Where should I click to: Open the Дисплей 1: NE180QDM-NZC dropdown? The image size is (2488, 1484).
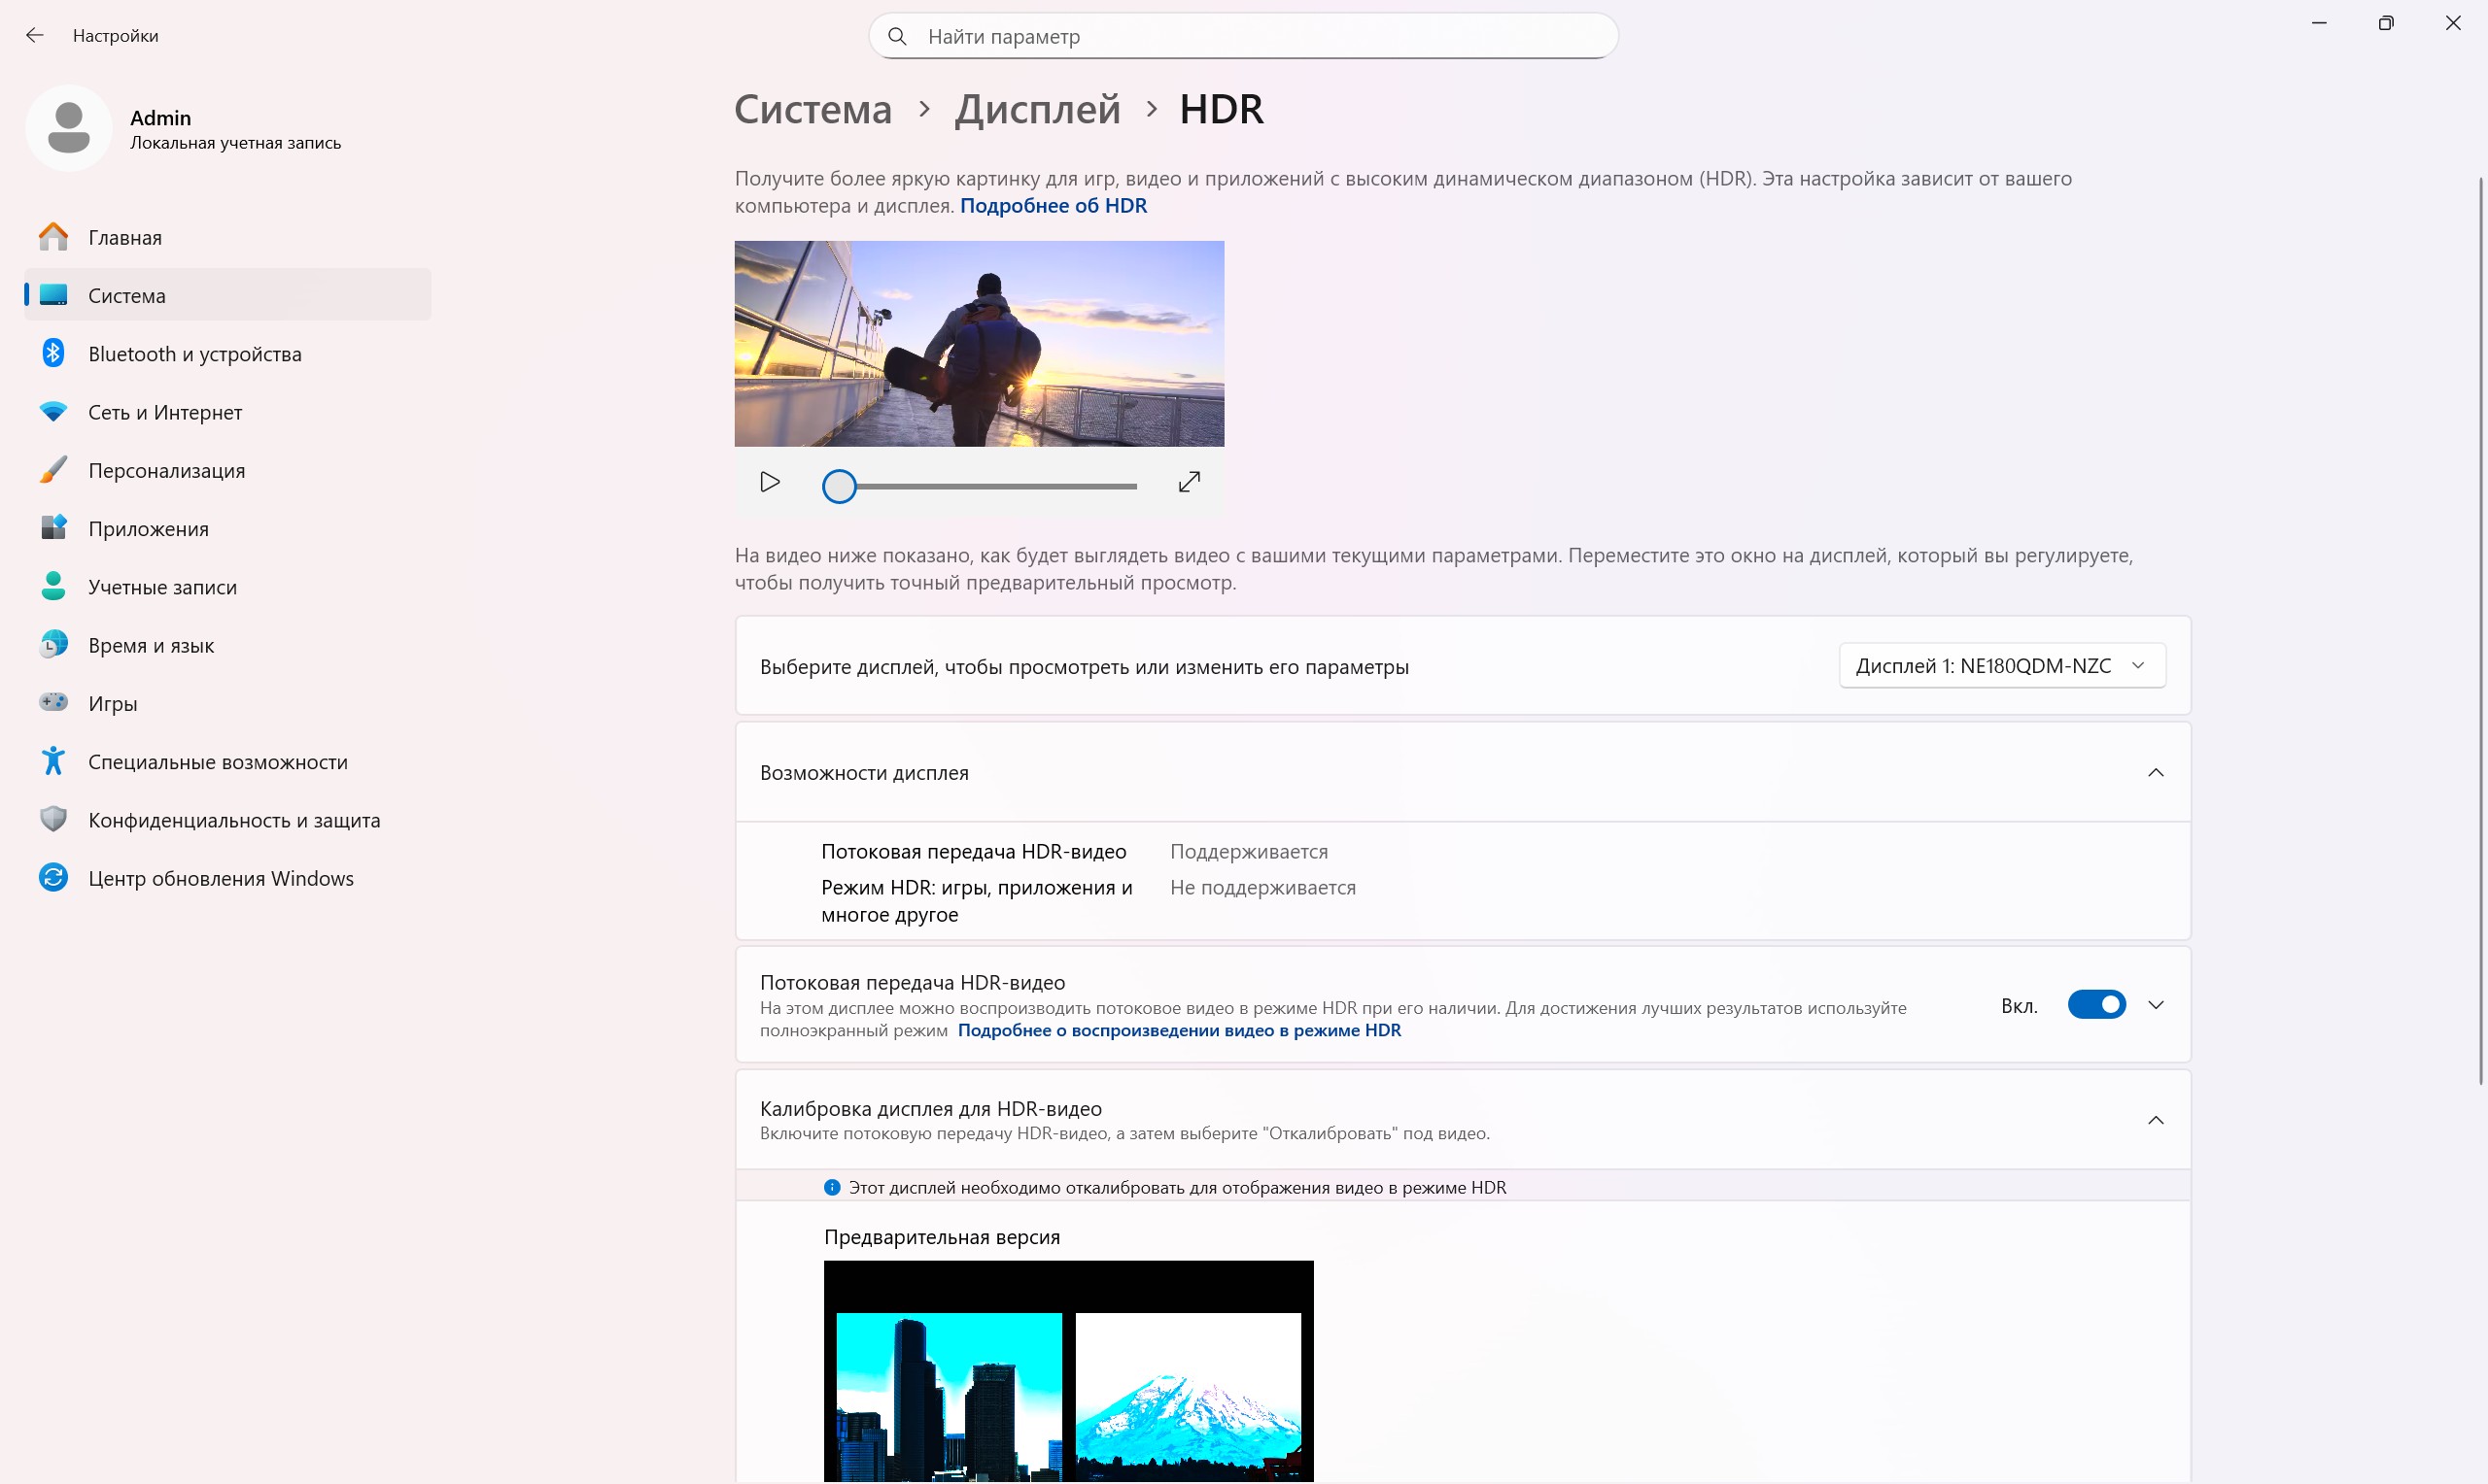pyautogui.click(x=2002, y=666)
